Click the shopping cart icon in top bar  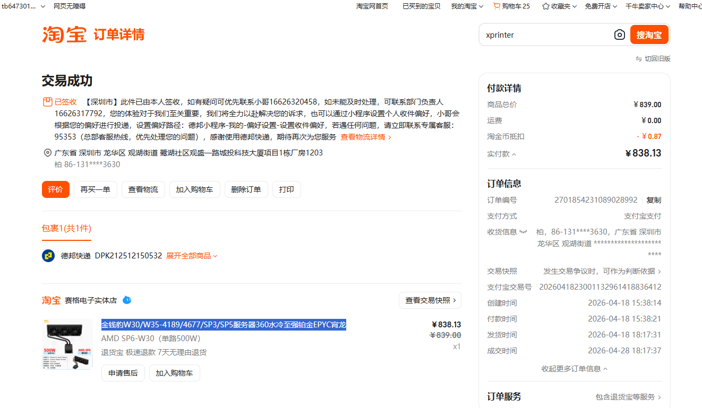[496, 6]
